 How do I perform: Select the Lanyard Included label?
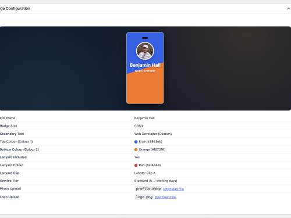pyautogui.click(x=13, y=157)
